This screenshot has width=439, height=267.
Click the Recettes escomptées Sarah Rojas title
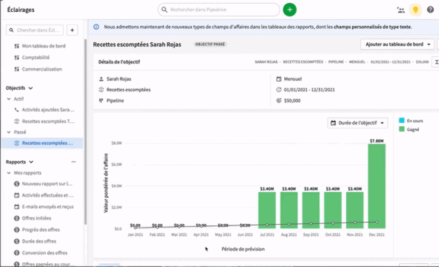click(x=137, y=44)
